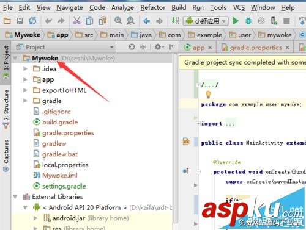This screenshot has height=230, width=306.
Task: Navigate Back with blue left arrow
Action: 146,21
